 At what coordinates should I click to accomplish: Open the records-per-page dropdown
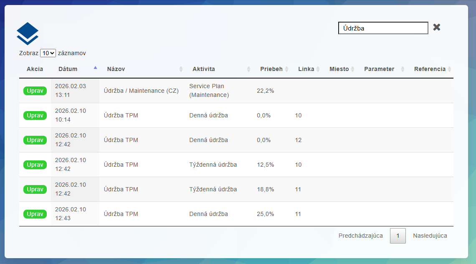(x=48, y=53)
